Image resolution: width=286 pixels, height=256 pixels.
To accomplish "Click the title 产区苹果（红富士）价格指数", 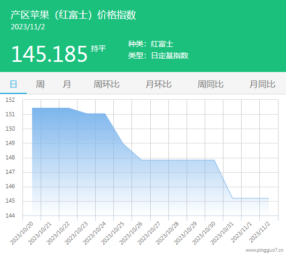I will 73,15.
